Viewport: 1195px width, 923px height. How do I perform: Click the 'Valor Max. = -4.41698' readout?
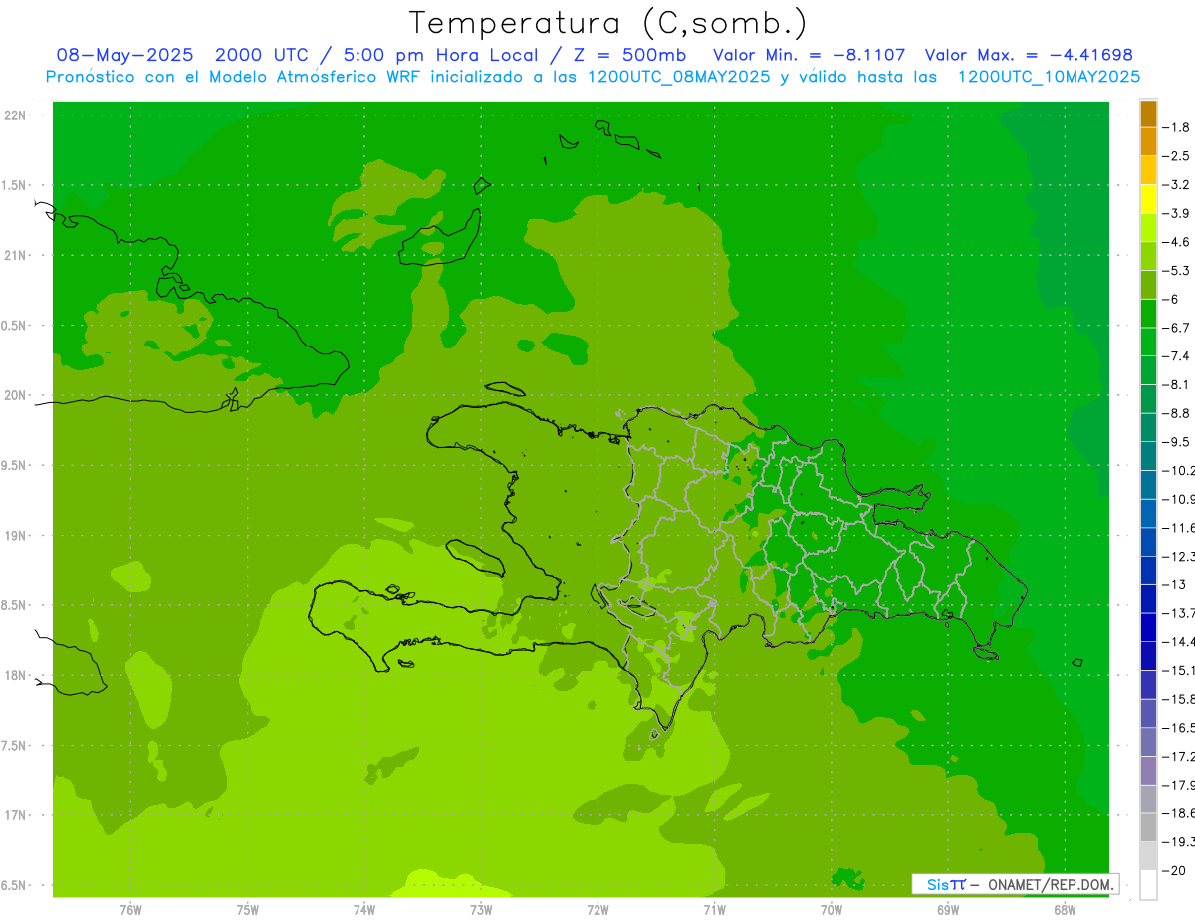1029,55
